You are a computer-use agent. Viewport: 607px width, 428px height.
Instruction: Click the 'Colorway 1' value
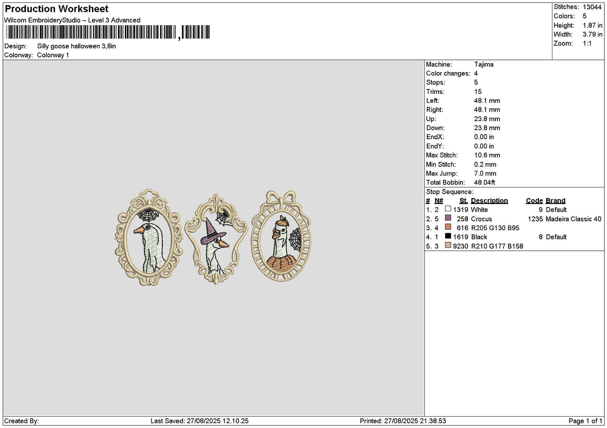pyautogui.click(x=53, y=55)
